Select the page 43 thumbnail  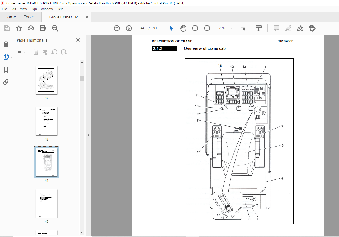tap(47, 121)
